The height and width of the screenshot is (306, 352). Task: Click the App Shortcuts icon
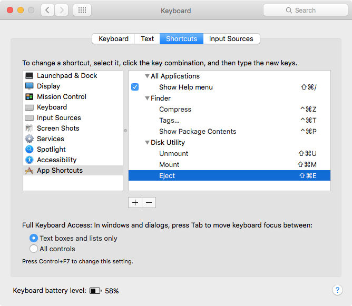29,171
